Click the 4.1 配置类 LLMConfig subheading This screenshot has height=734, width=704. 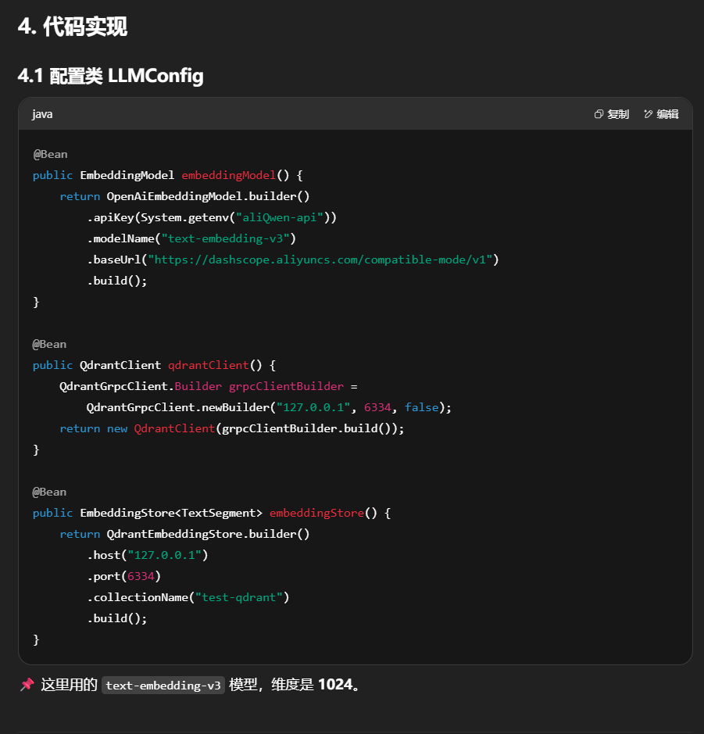110,76
